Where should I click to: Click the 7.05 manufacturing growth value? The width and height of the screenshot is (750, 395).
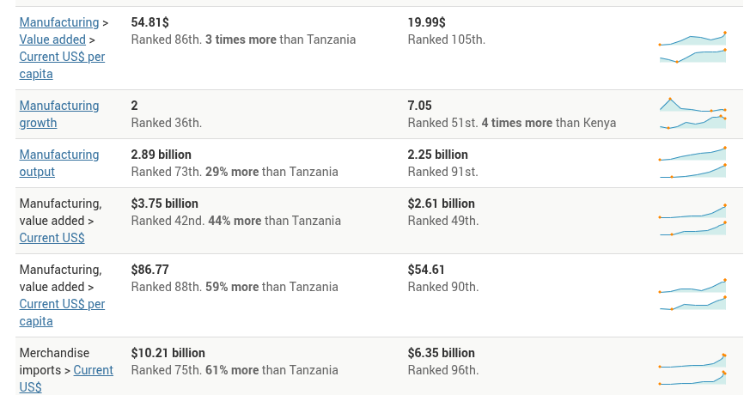coord(419,106)
